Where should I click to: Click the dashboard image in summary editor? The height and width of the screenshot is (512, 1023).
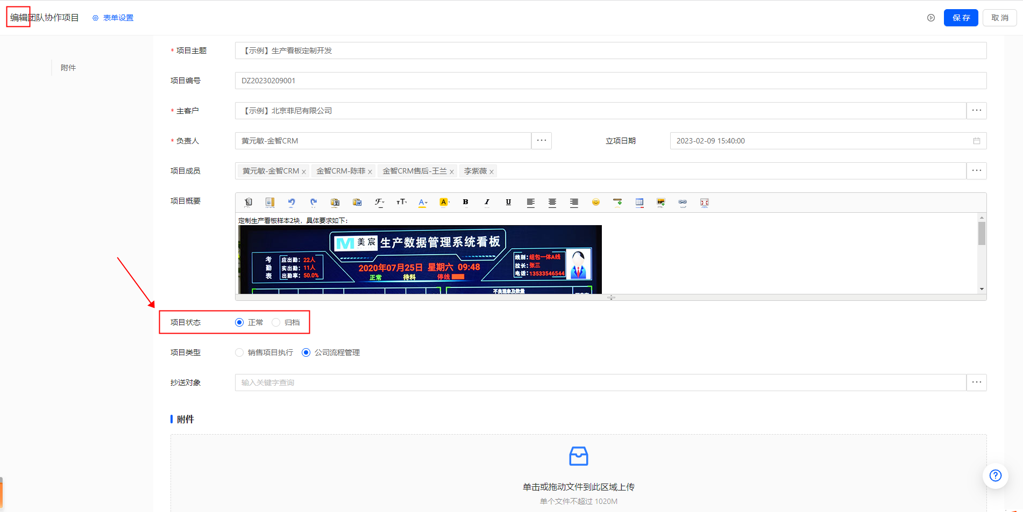click(x=420, y=259)
